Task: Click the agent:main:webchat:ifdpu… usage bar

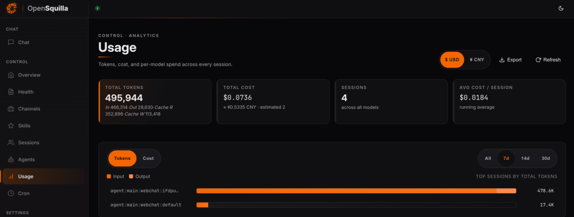Action: [x=356, y=191]
